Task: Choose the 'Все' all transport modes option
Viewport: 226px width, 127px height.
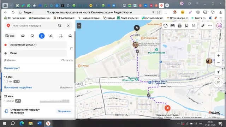Action: coord(10,36)
